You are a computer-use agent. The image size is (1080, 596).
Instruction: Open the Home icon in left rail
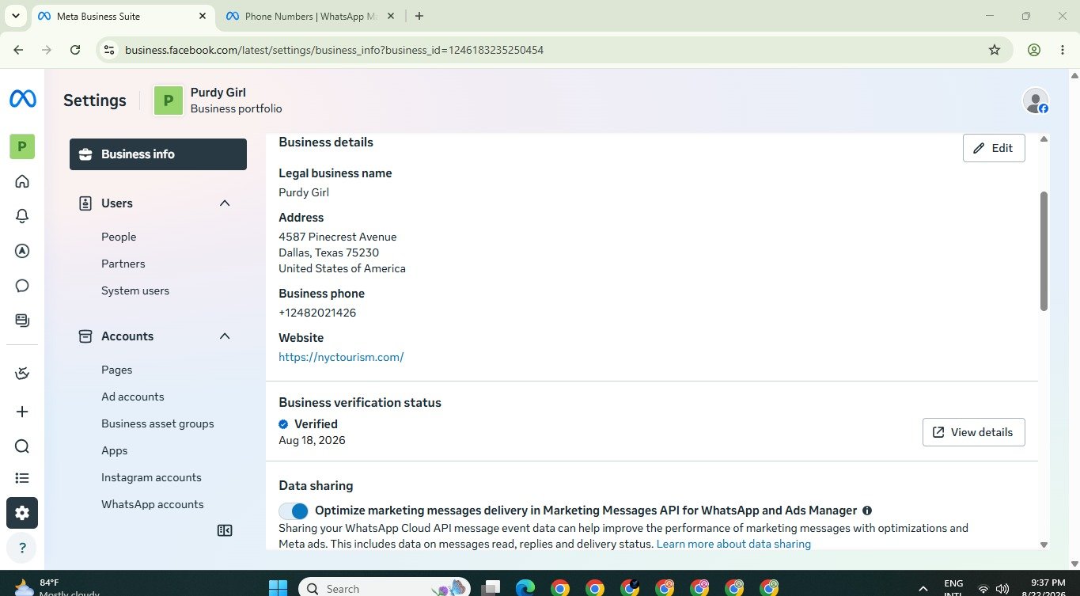(x=22, y=181)
